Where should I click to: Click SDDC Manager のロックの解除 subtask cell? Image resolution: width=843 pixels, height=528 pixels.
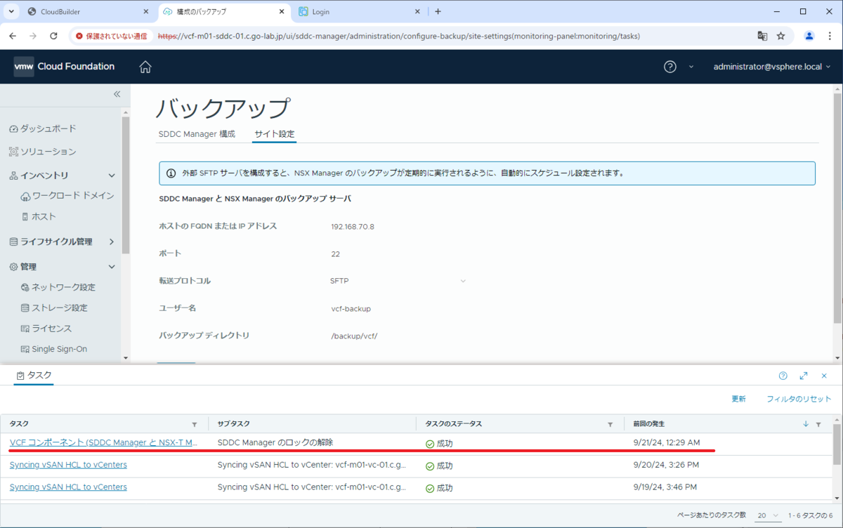click(x=275, y=442)
